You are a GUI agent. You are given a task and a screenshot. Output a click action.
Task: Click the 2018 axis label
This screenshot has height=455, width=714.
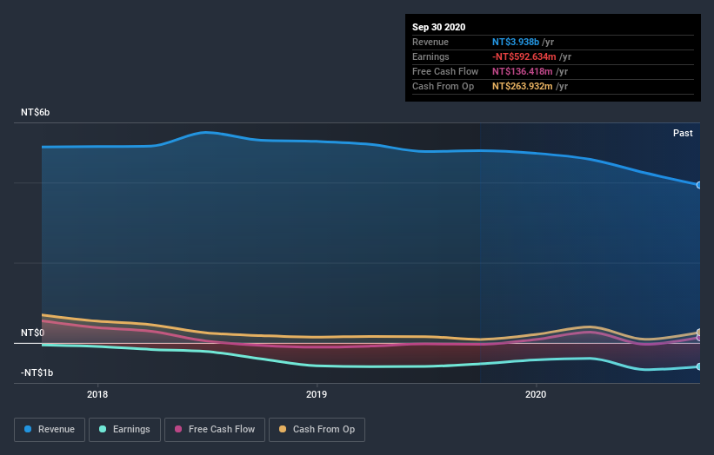(x=97, y=394)
